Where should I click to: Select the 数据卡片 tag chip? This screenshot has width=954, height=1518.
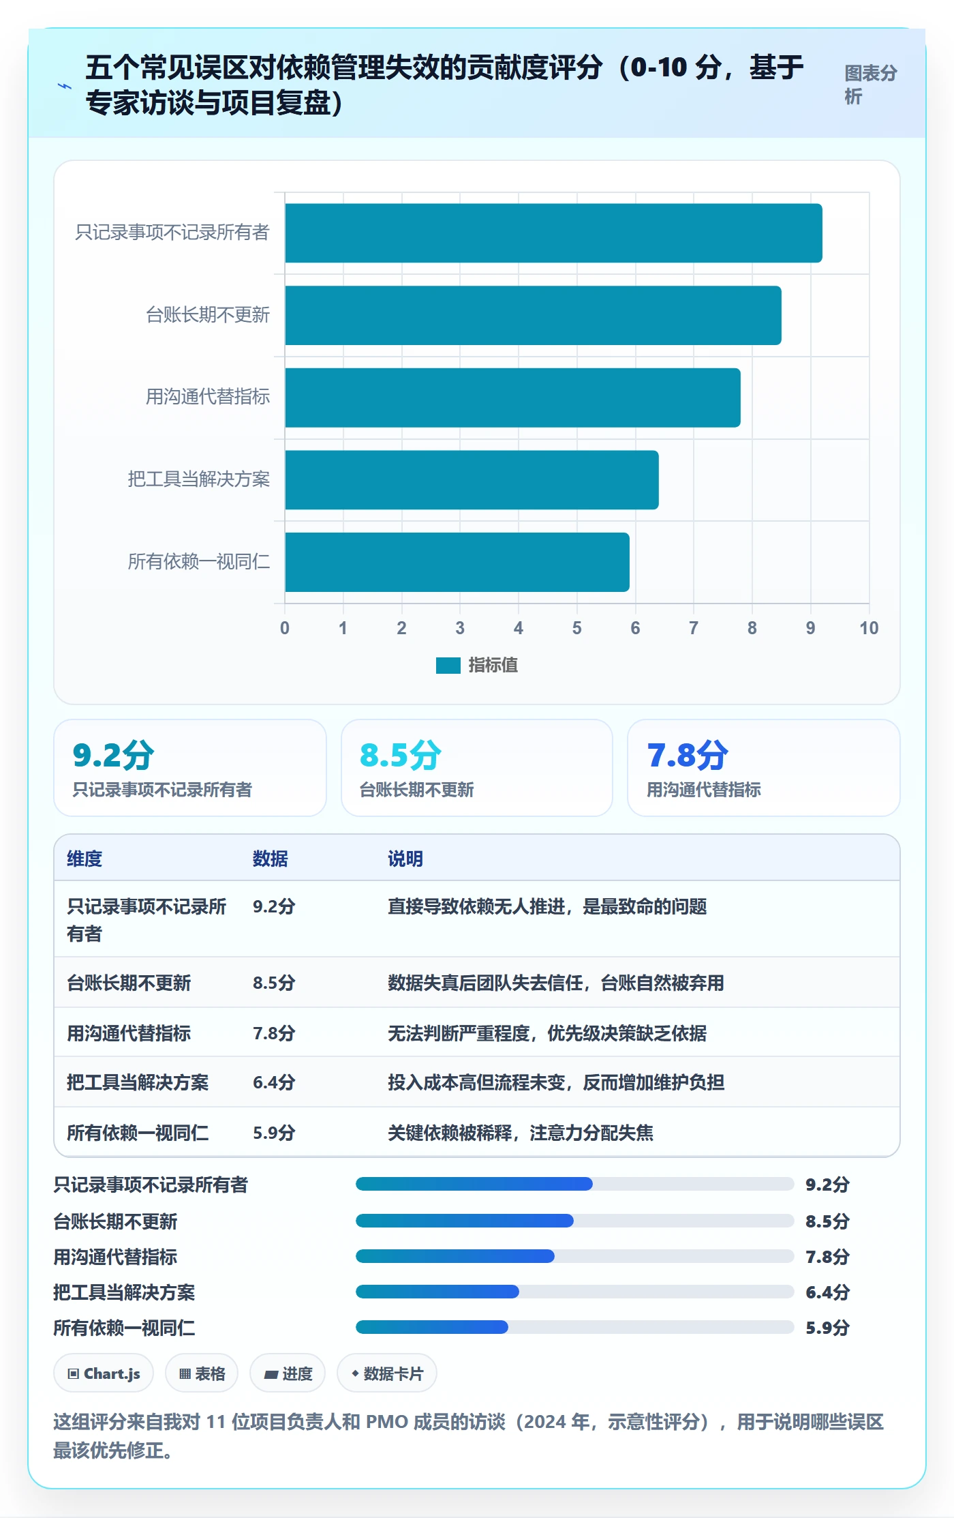pyautogui.click(x=387, y=1373)
